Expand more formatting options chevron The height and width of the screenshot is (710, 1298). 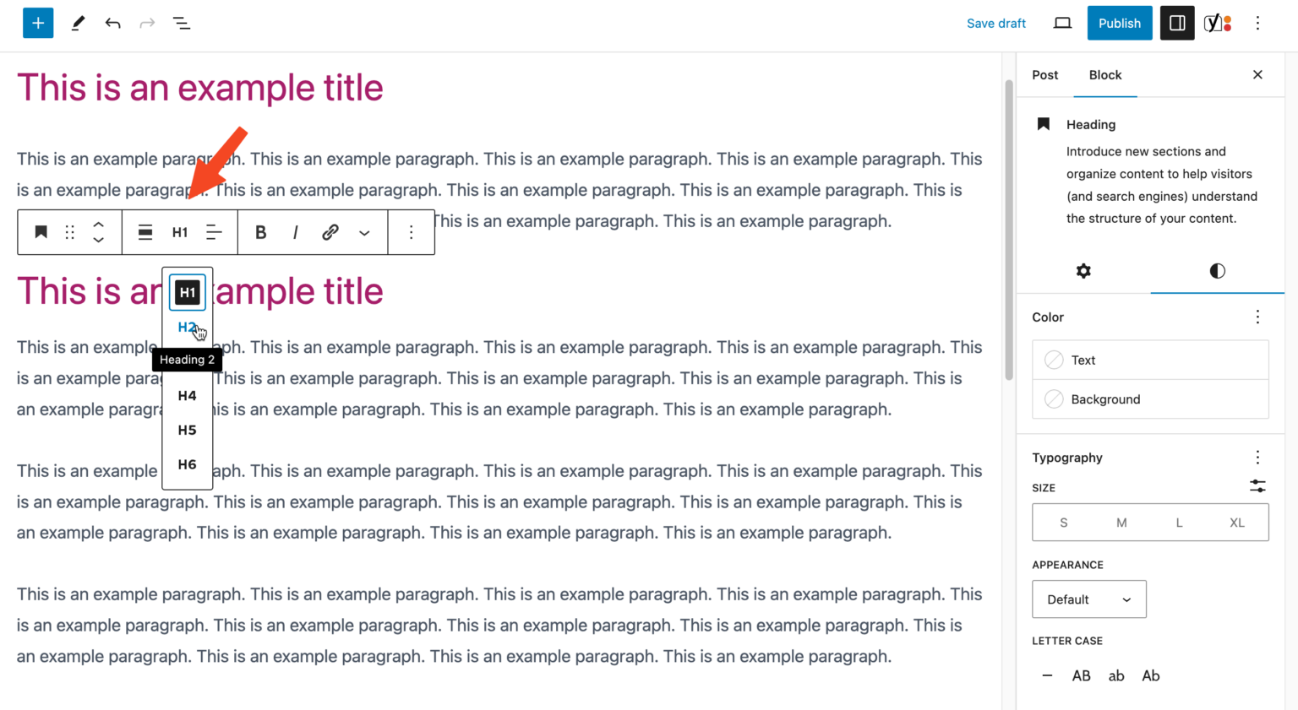click(364, 231)
